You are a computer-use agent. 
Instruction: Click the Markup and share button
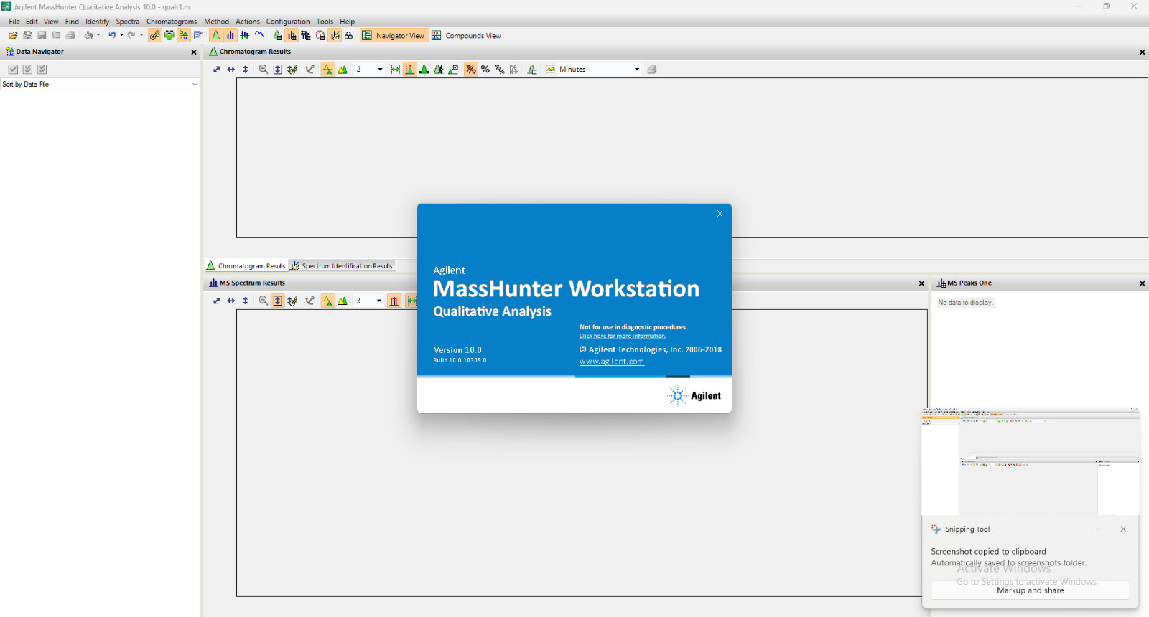click(x=1031, y=590)
